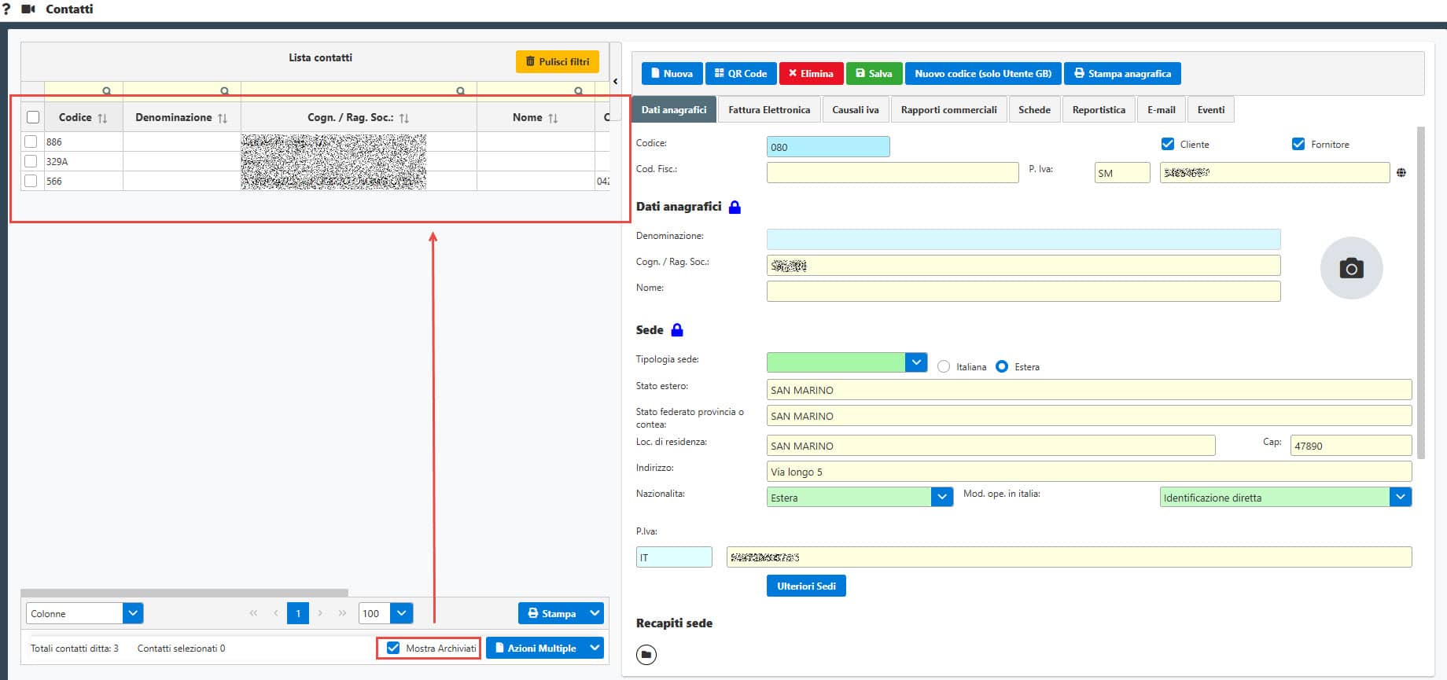Open the Nazionalita dropdown

(941, 498)
